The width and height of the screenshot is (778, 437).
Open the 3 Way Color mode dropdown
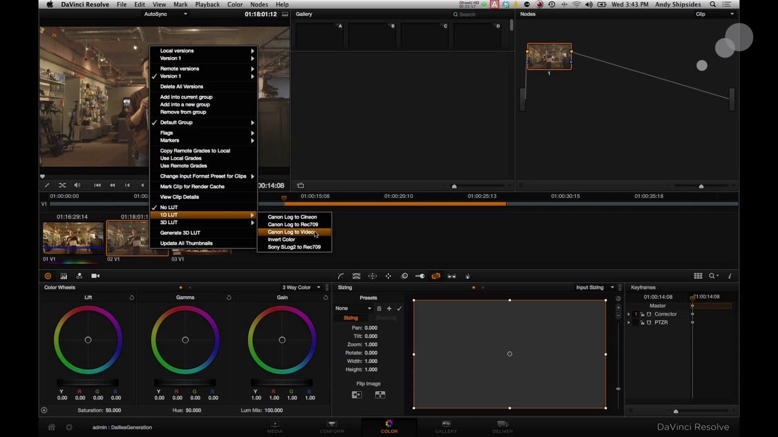point(300,288)
